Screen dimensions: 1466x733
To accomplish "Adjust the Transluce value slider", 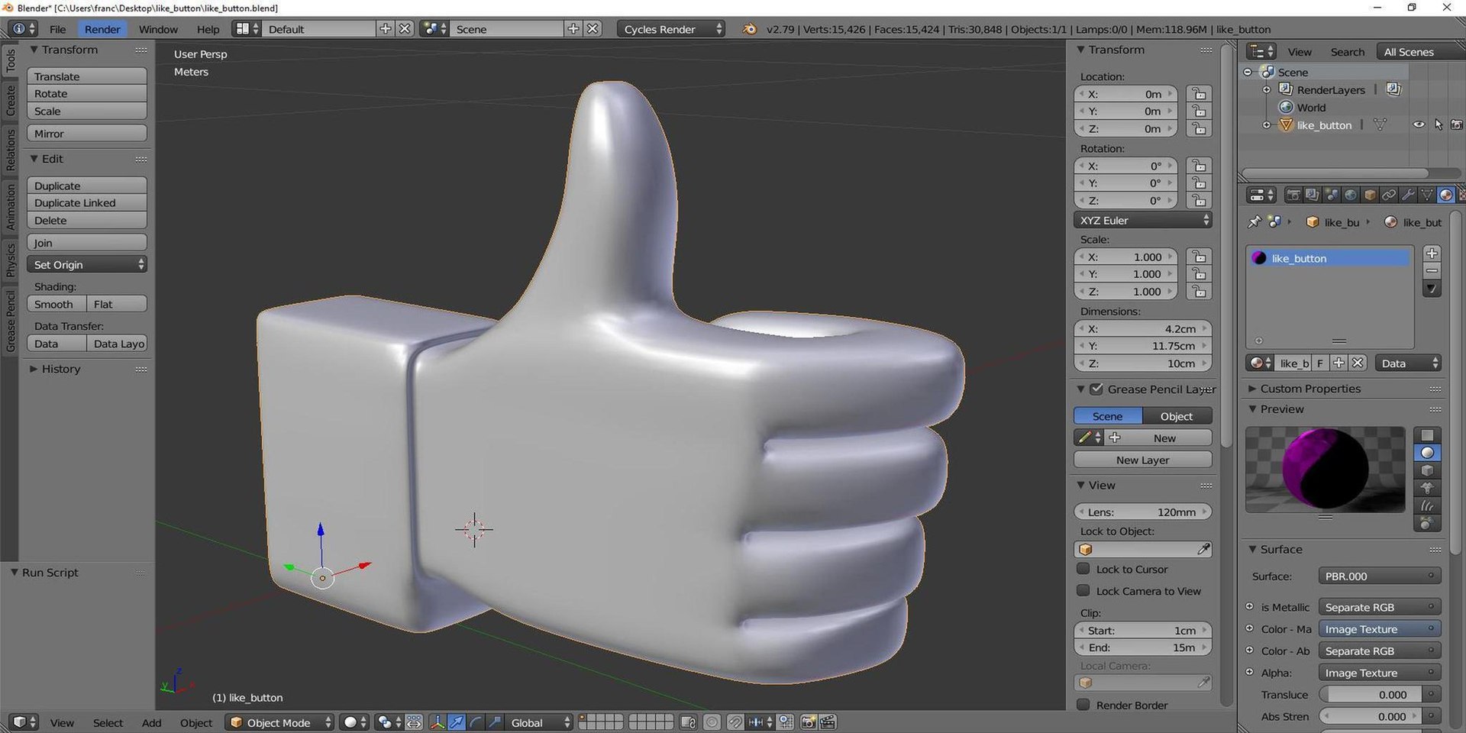I will click(1371, 695).
